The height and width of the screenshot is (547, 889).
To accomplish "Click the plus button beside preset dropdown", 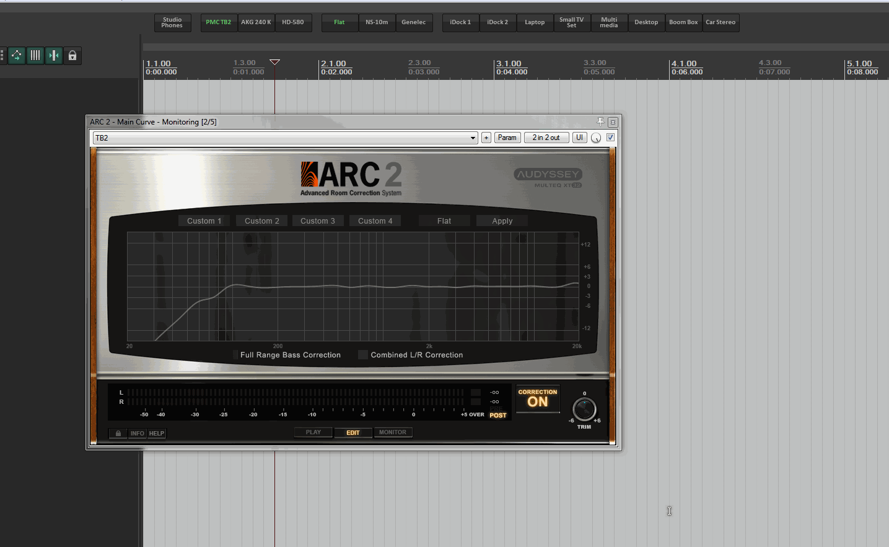I will pyautogui.click(x=486, y=138).
